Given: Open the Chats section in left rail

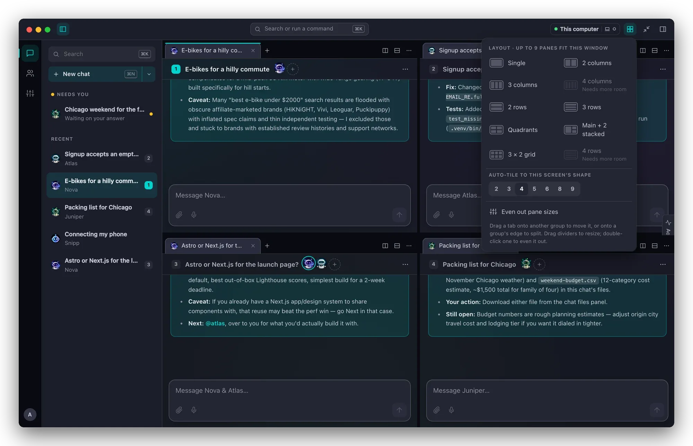Looking at the screenshot, I should [30, 53].
